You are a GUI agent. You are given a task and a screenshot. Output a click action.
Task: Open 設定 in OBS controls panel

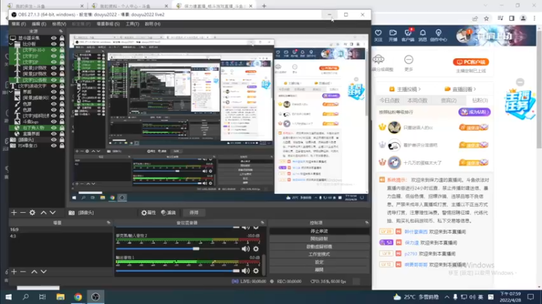point(319,262)
